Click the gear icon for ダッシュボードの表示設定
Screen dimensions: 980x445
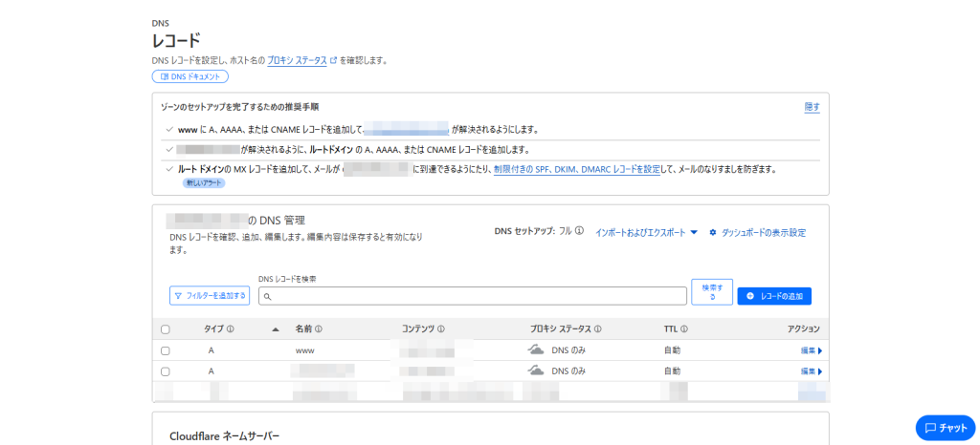pyautogui.click(x=712, y=232)
